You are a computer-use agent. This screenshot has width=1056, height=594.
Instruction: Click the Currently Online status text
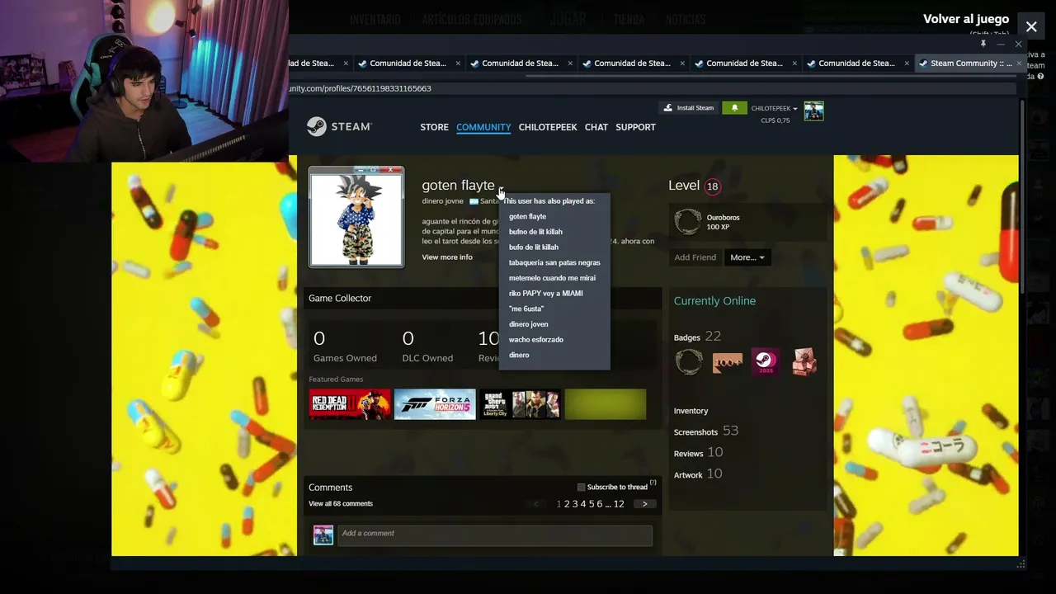(714, 301)
